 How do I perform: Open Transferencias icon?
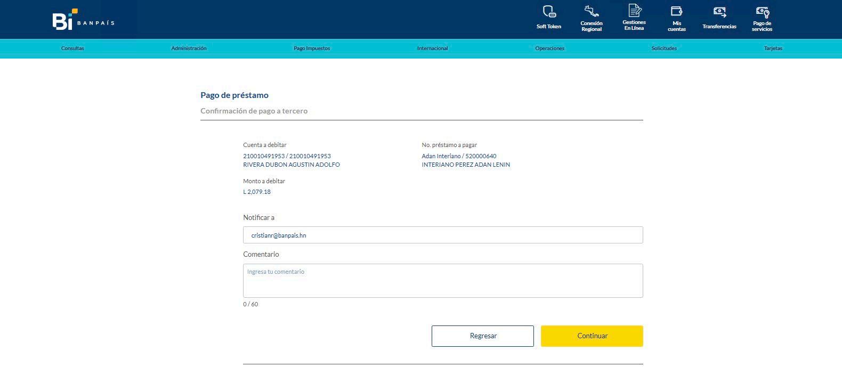pos(719,12)
